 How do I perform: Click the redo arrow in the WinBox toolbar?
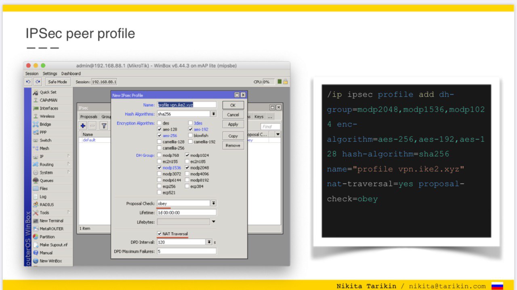(38, 82)
